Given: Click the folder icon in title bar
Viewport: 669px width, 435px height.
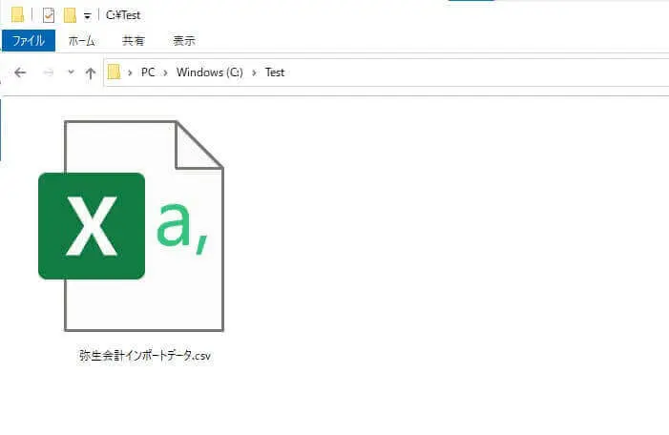Looking at the screenshot, I should click(x=17, y=14).
